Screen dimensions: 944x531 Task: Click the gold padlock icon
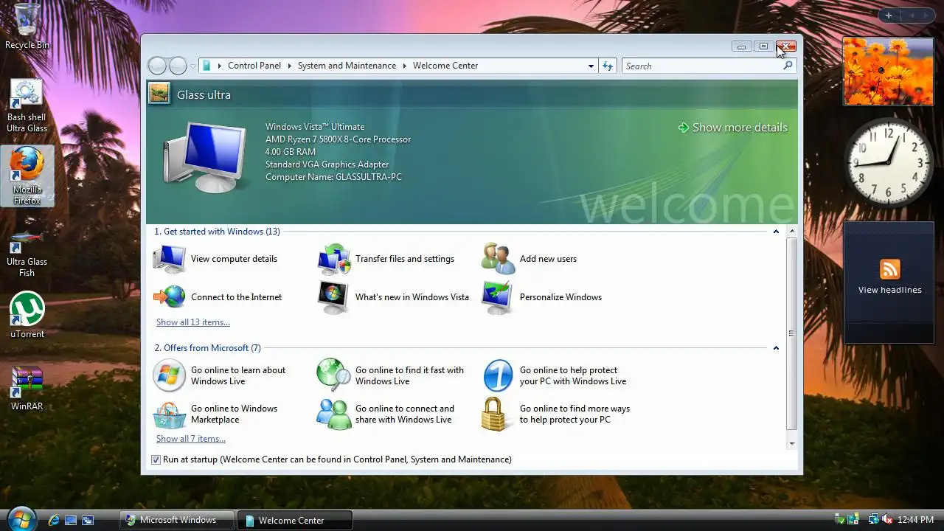[495, 414]
